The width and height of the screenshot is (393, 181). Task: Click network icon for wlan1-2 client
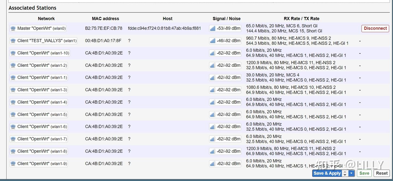(13, 65)
